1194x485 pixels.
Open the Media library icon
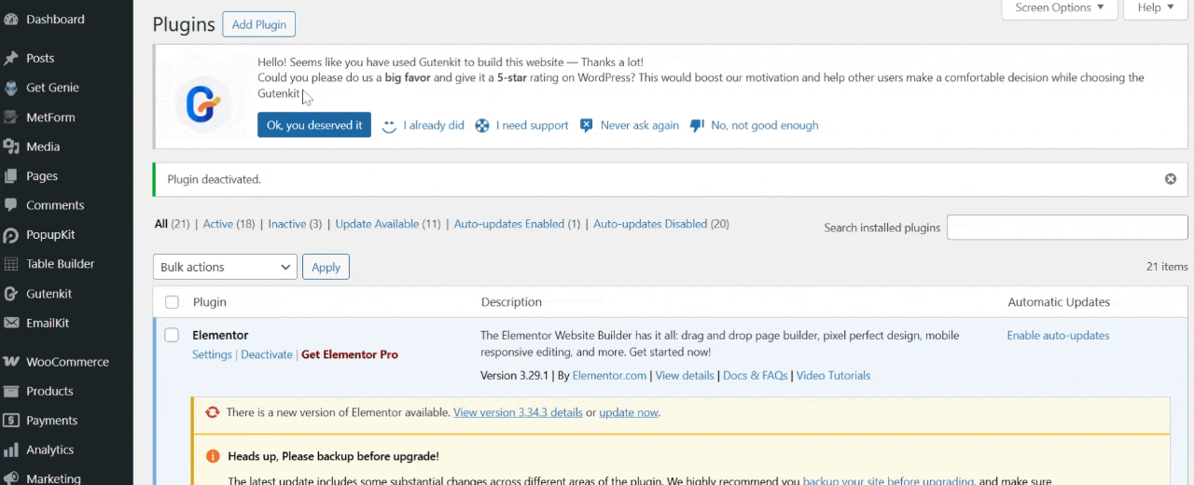[11, 146]
